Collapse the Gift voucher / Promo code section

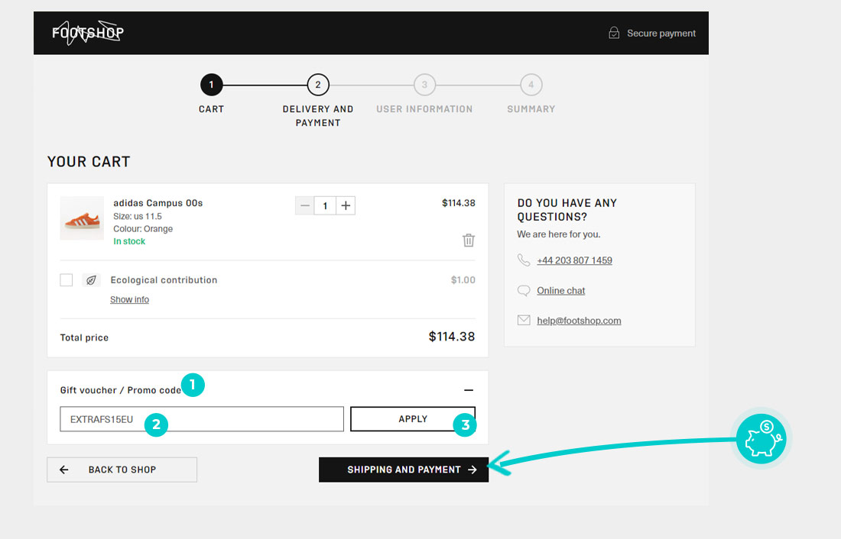click(469, 390)
